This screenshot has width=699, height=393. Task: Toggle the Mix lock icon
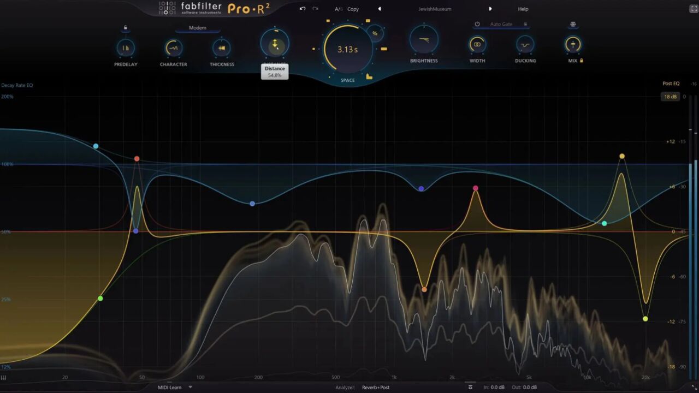pos(582,61)
